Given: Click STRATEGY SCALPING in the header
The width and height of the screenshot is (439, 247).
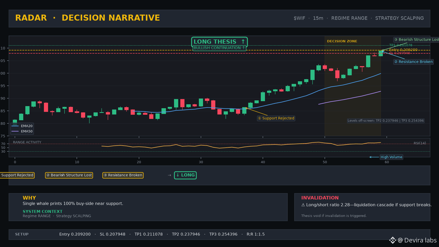Looking at the screenshot, I should pos(400,18).
